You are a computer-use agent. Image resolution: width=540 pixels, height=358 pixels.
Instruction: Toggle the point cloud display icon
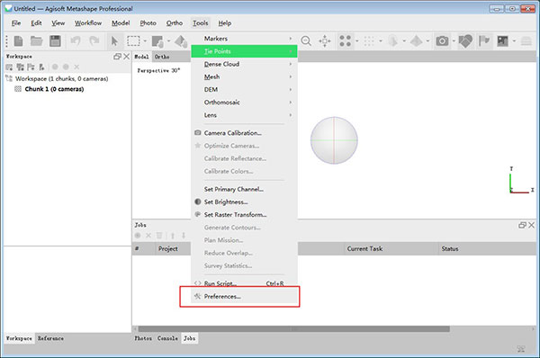(x=345, y=41)
